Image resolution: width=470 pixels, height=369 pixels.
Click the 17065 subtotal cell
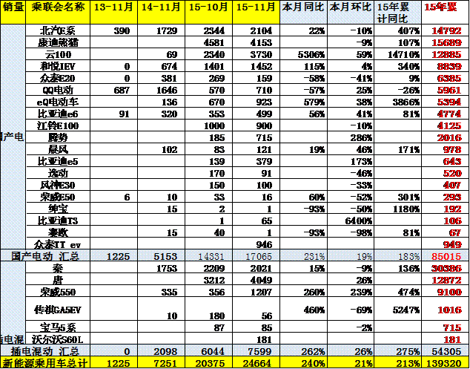[x=256, y=256]
